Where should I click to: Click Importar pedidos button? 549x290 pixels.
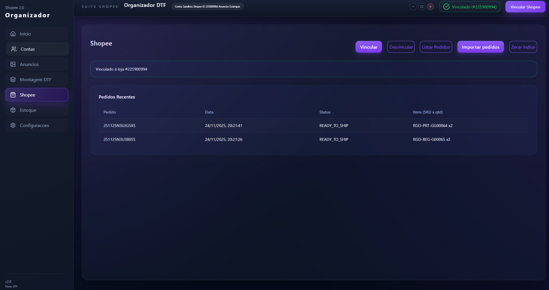click(x=480, y=47)
